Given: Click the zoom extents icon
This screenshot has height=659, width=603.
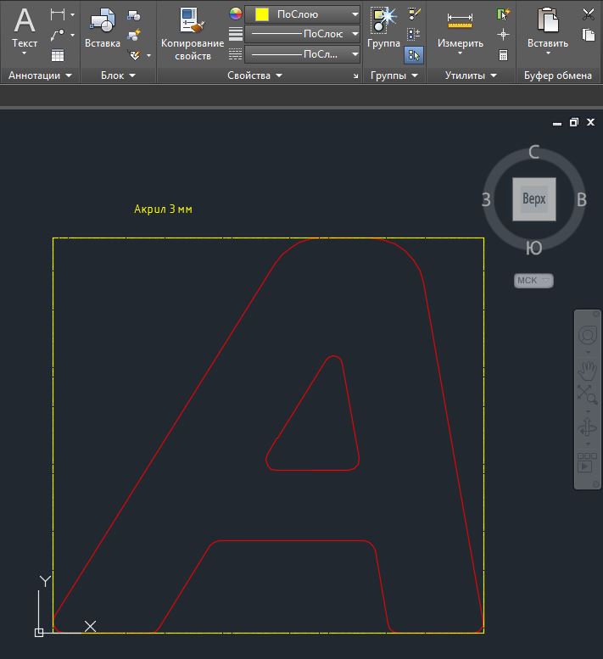Looking at the screenshot, I should [x=588, y=394].
